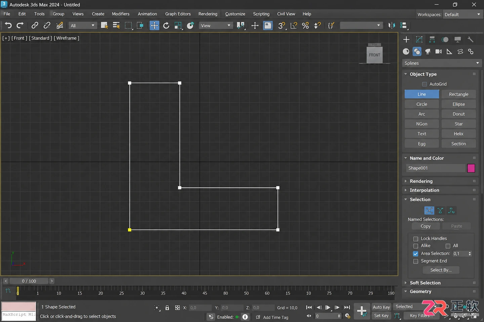Viewport: 484px width, 322px height.
Task: Click the Undo arrow icon
Action: coord(8,25)
